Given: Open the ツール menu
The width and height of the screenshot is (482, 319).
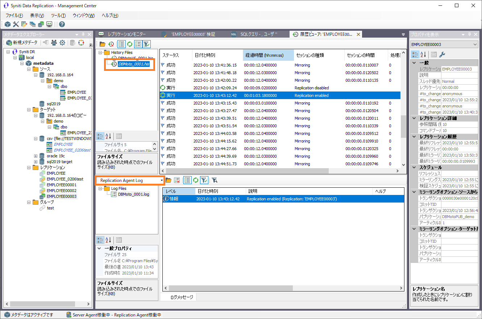Looking at the screenshot, I should click(58, 16).
